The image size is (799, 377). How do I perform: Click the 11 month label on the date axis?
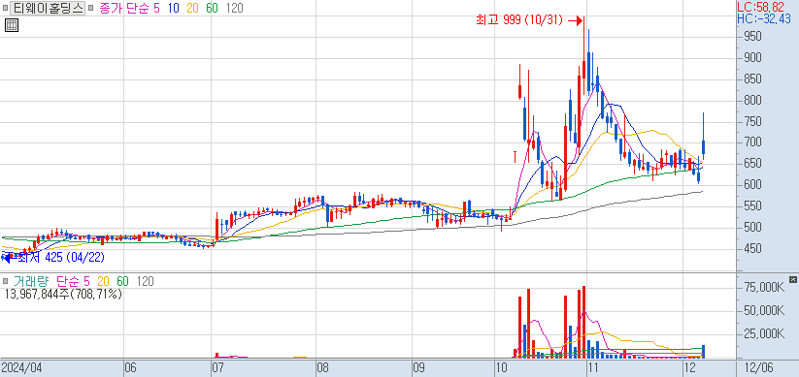pyautogui.click(x=593, y=367)
